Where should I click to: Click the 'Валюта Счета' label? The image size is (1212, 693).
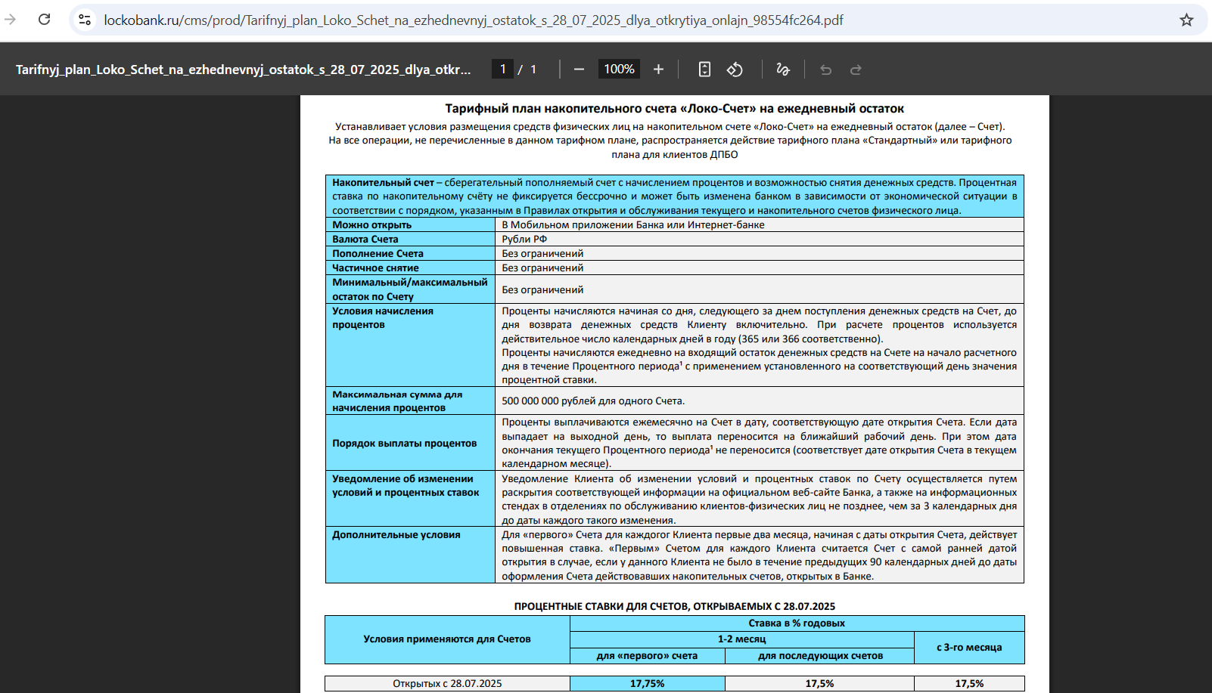click(365, 240)
